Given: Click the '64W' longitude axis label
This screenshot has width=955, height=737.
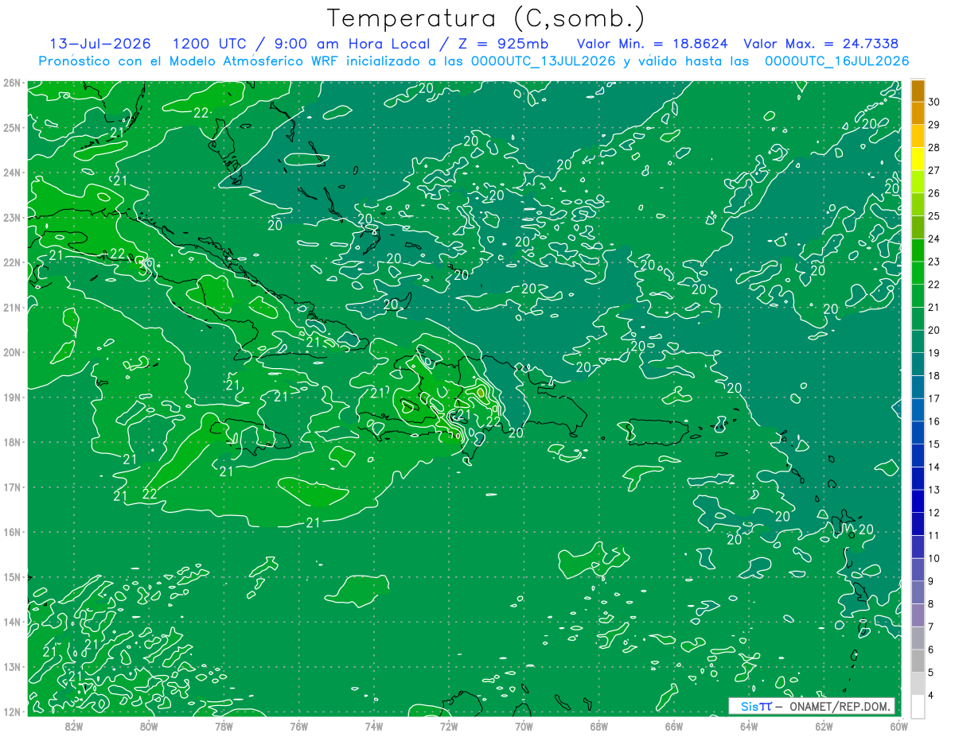Looking at the screenshot, I should click(x=749, y=726).
